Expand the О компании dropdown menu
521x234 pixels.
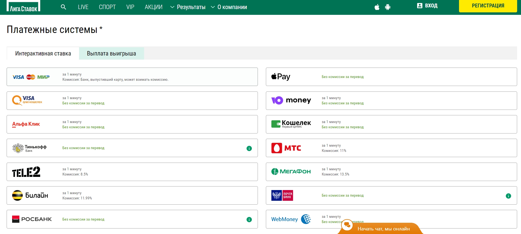coord(229,7)
